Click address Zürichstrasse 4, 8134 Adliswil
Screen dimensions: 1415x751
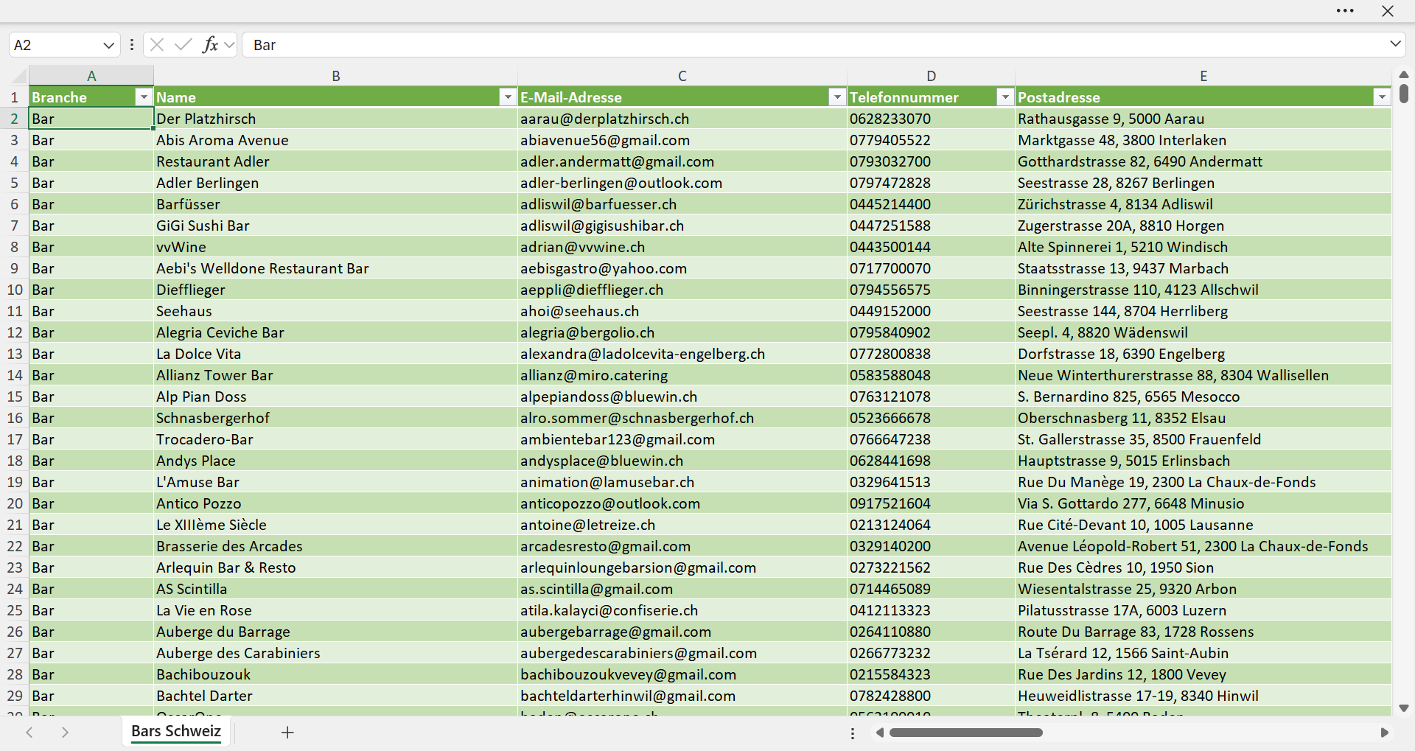click(1203, 204)
